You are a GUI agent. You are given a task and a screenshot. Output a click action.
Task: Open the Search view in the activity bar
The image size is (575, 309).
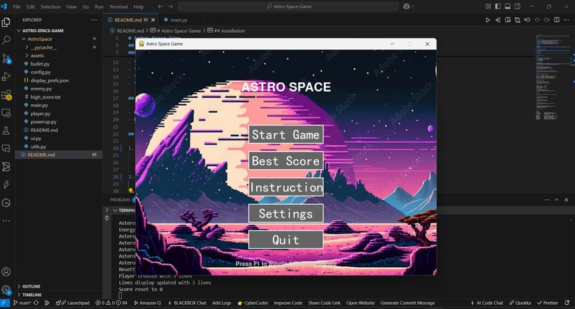pyautogui.click(x=6, y=40)
